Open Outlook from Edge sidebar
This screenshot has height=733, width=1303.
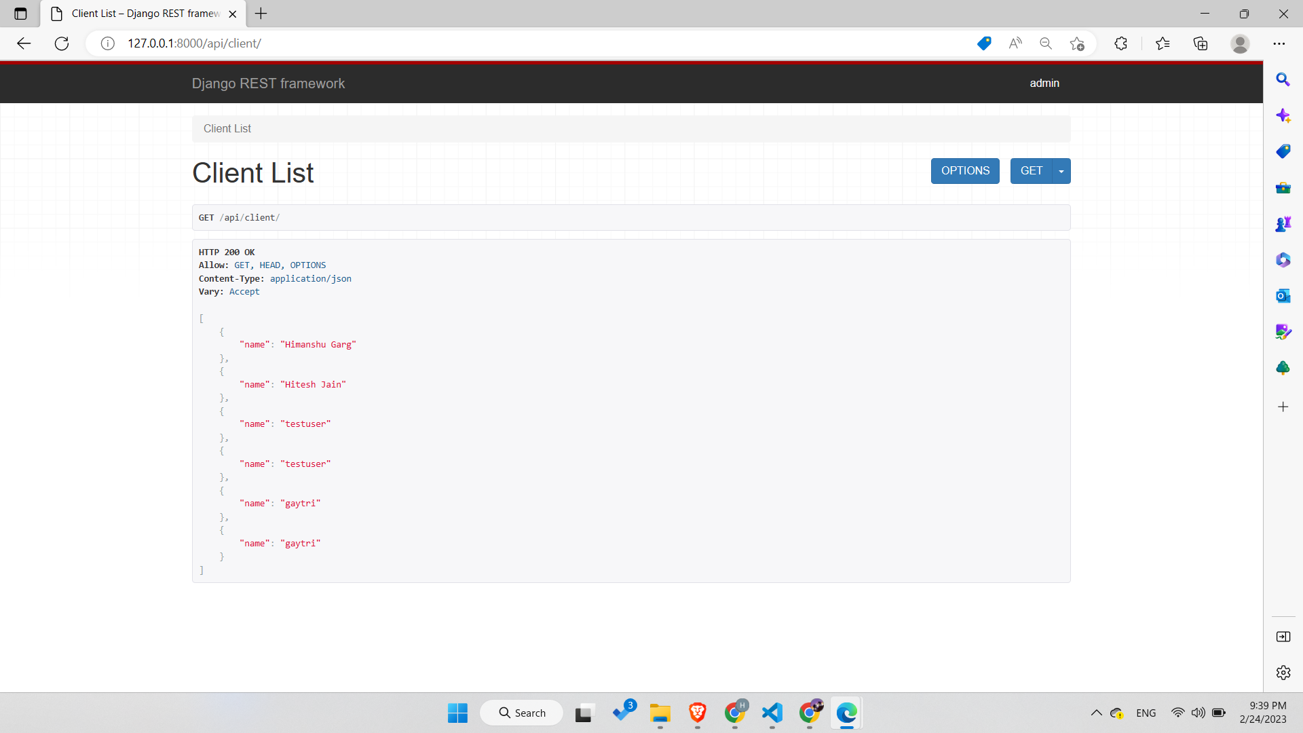1283,296
